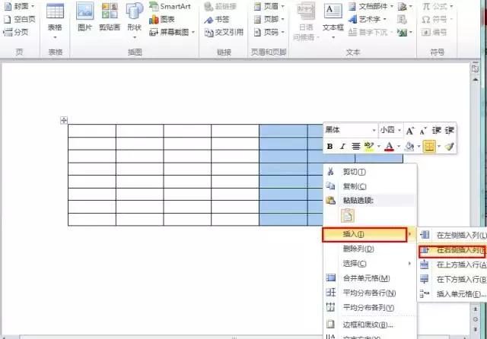
Task: Insert a Symbol (符号)
Action: (434, 19)
